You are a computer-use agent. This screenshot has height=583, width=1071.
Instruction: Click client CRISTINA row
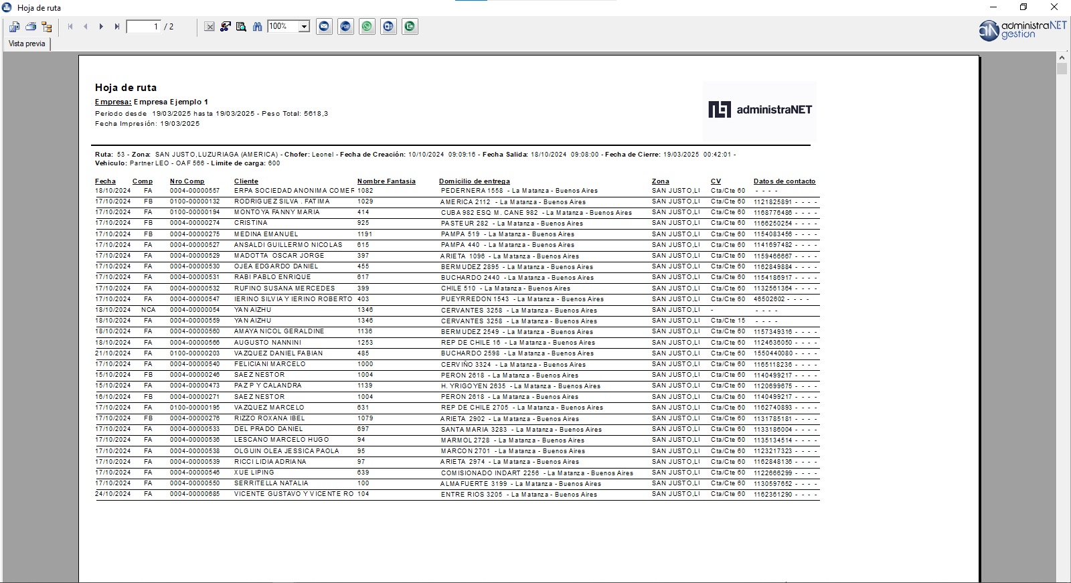(250, 223)
